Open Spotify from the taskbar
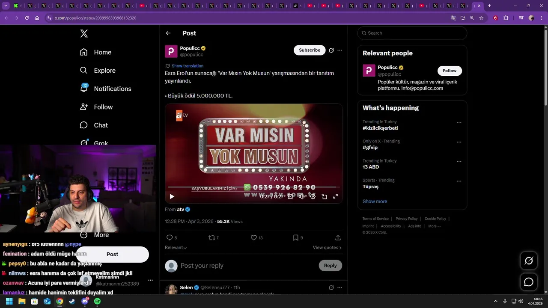The height and width of the screenshot is (308, 548). [x=97, y=301]
